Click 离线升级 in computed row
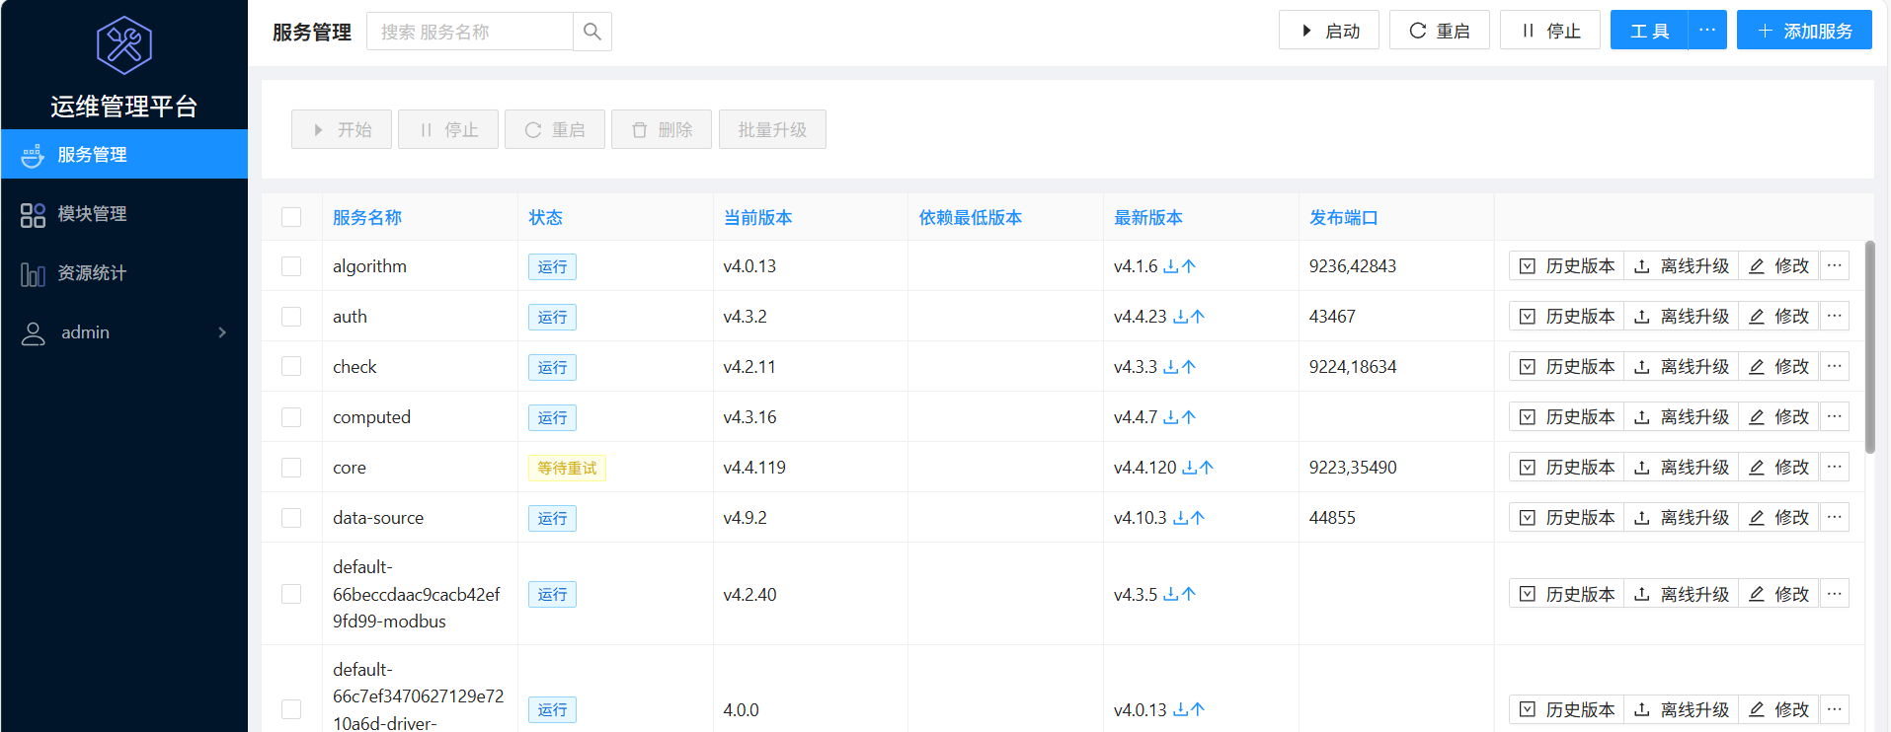Viewport: 1891px width, 732px height. (1682, 417)
